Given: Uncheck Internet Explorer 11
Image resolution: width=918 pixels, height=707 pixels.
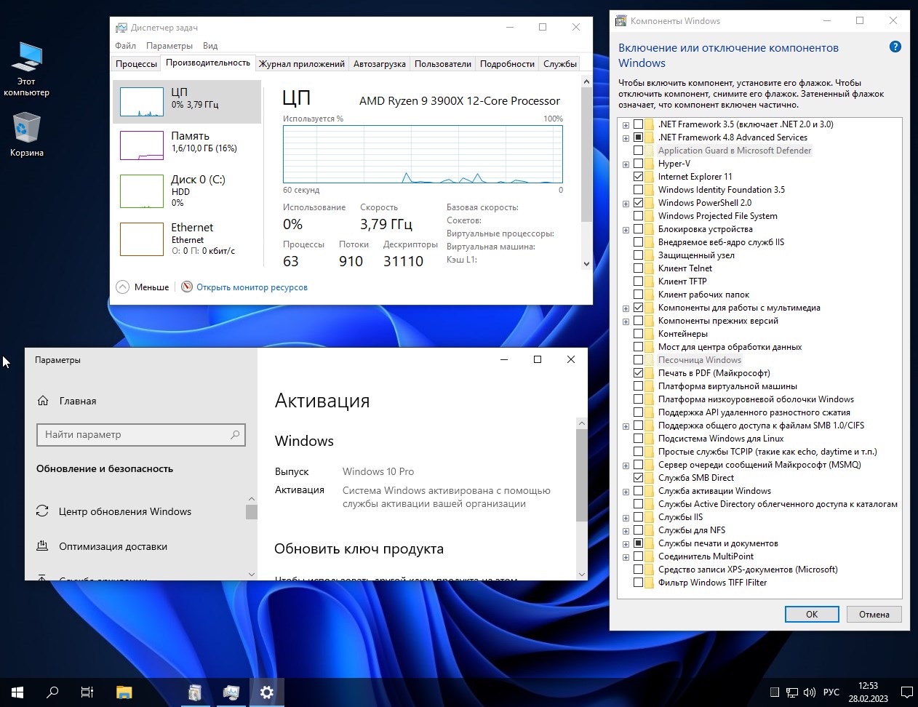Looking at the screenshot, I should point(639,176).
